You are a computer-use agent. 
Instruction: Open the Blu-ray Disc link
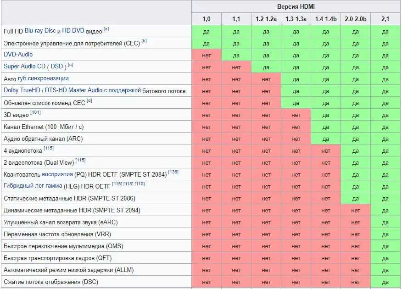40,31
